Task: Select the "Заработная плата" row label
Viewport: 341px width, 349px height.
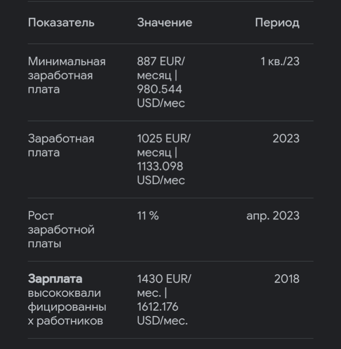Action: click(61, 146)
